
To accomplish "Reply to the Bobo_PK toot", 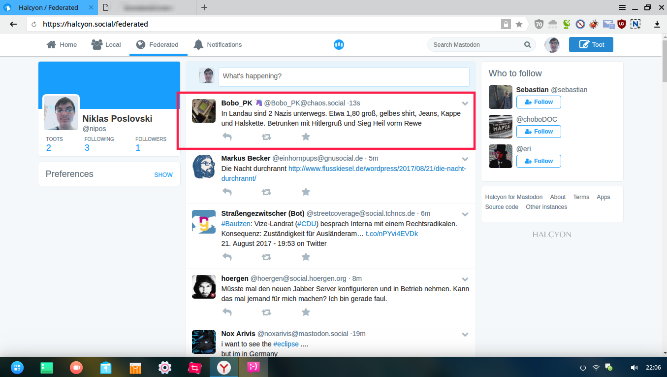I will click(x=227, y=137).
